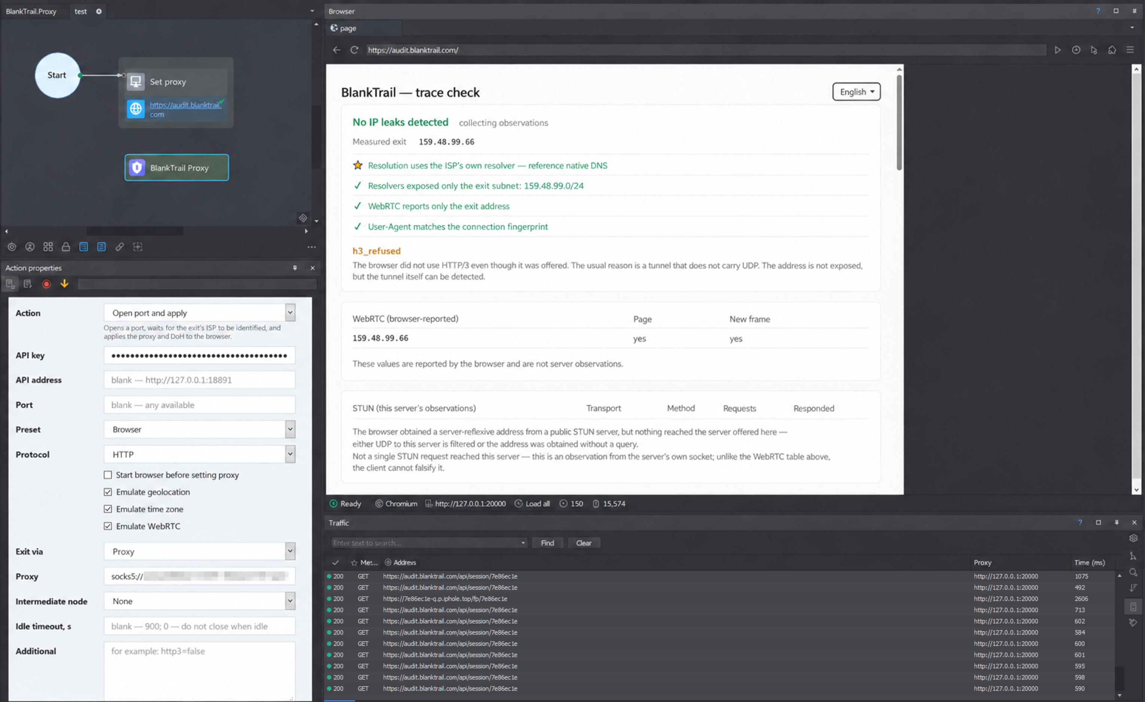Viewport: 1145px width, 702px height.
Task: Enable Start browser before setting proxy
Action: point(108,474)
